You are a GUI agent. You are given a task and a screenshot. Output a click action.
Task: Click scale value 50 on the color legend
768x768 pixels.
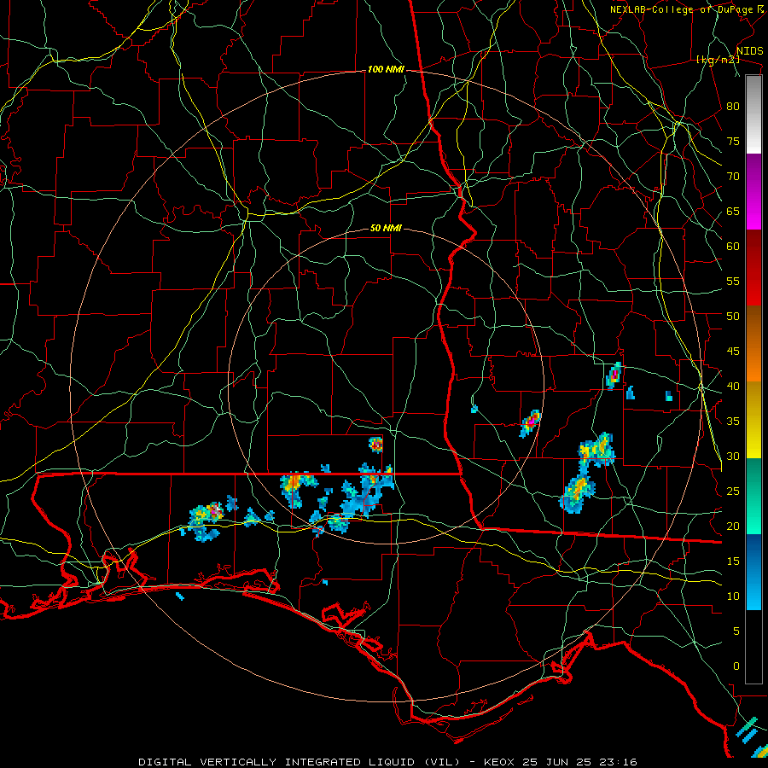[x=733, y=317]
